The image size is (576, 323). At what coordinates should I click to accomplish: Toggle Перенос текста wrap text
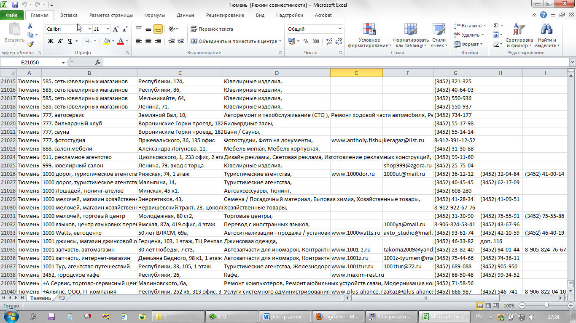(212, 29)
